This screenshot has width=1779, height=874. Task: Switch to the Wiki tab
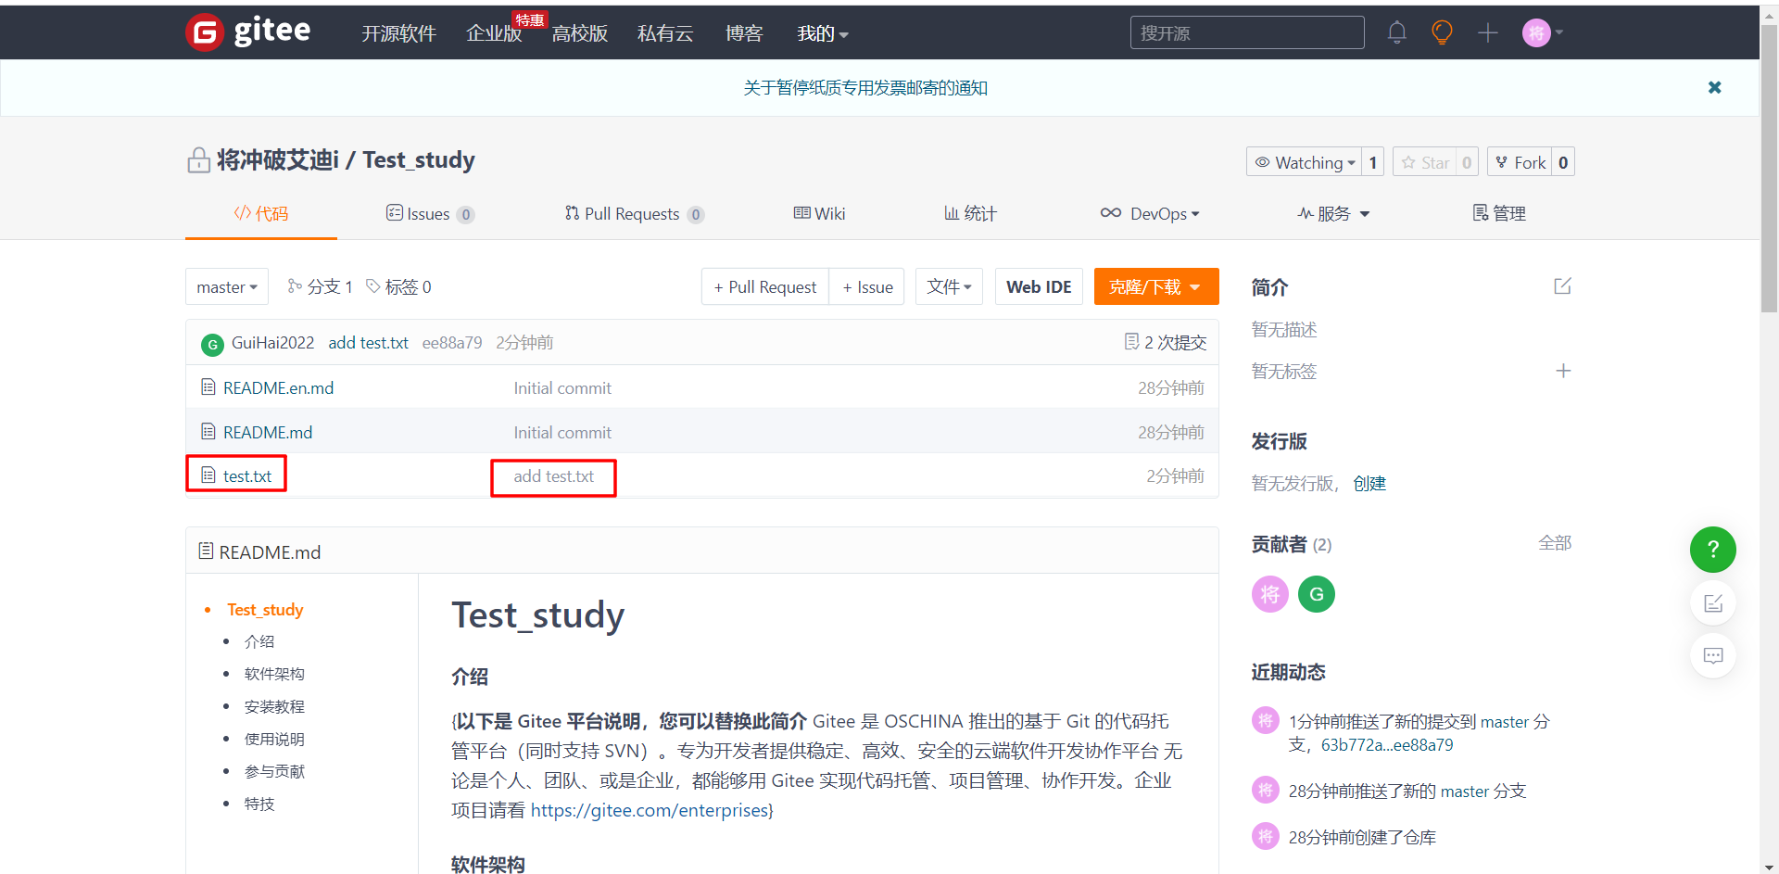tap(820, 214)
